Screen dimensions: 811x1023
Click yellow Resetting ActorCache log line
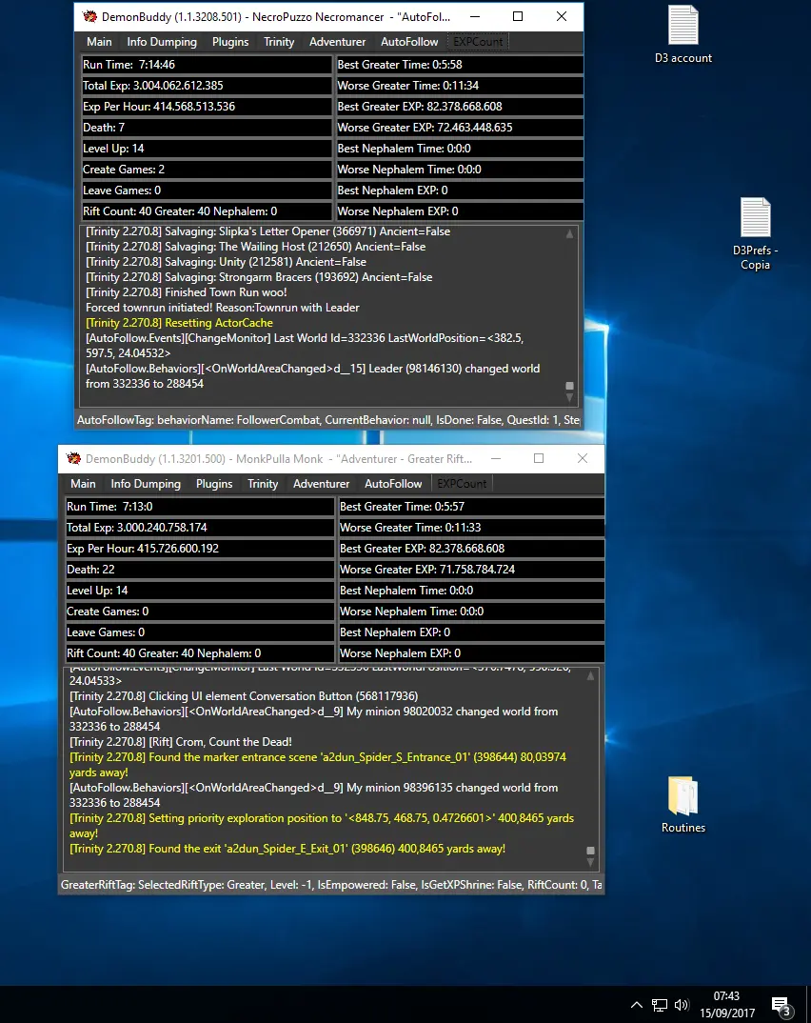pos(179,323)
